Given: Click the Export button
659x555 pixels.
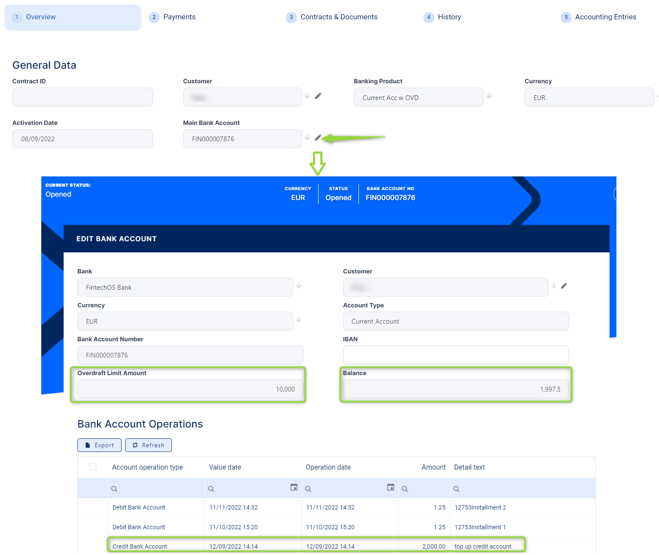Looking at the screenshot, I should coord(99,445).
